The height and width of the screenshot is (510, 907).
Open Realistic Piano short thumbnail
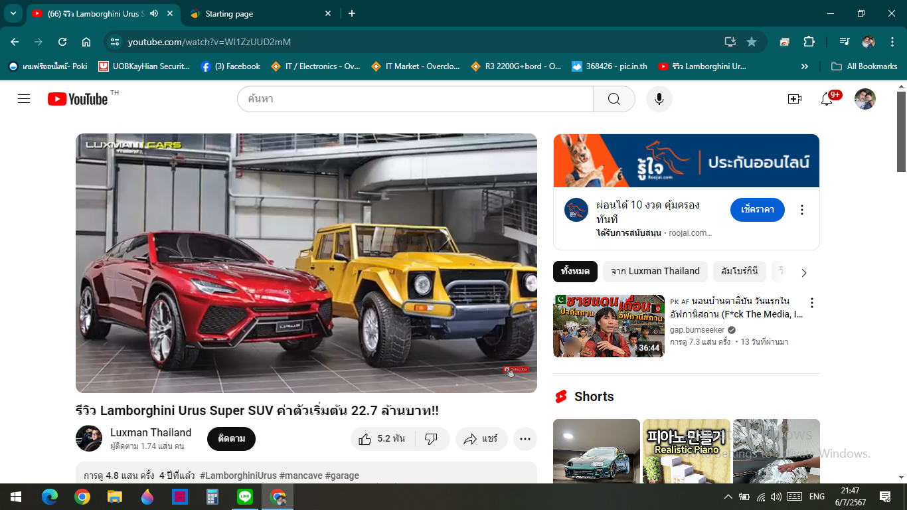coord(687,451)
